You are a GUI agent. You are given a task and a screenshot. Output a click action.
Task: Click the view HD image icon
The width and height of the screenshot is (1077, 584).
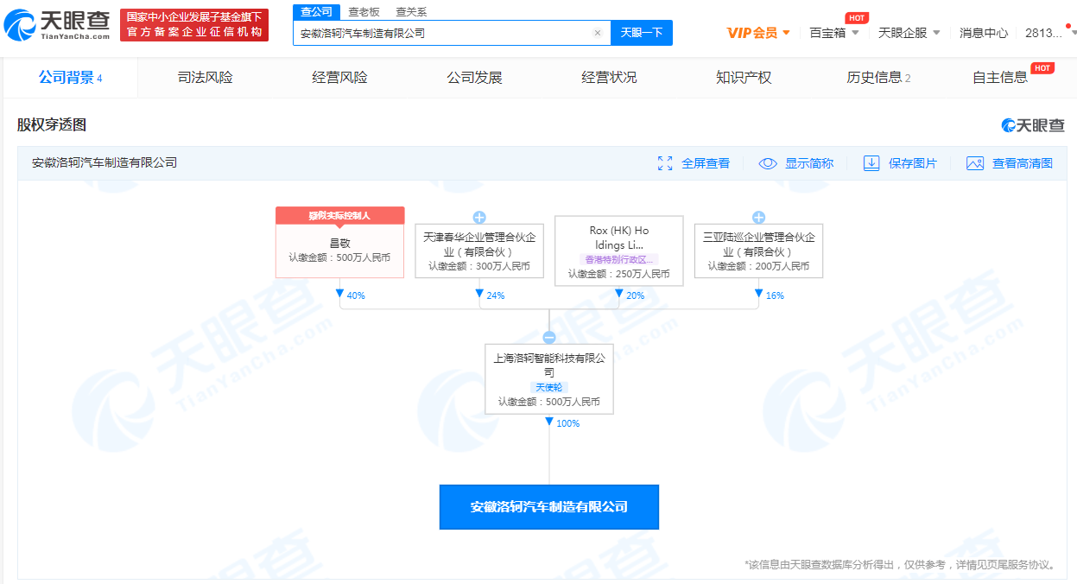click(975, 163)
